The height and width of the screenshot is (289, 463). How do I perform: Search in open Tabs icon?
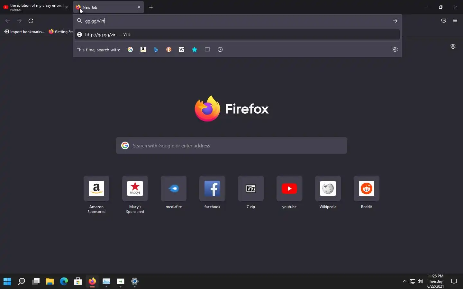point(208,49)
